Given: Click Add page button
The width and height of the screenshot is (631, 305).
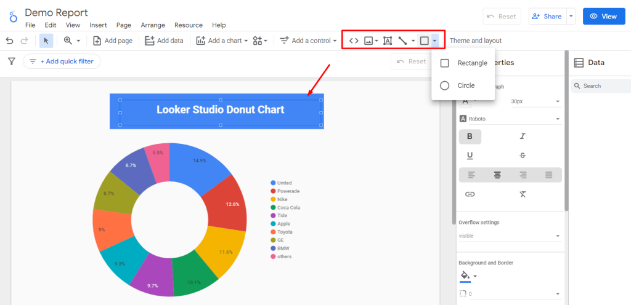Looking at the screenshot, I should pyautogui.click(x=113, y=41).
